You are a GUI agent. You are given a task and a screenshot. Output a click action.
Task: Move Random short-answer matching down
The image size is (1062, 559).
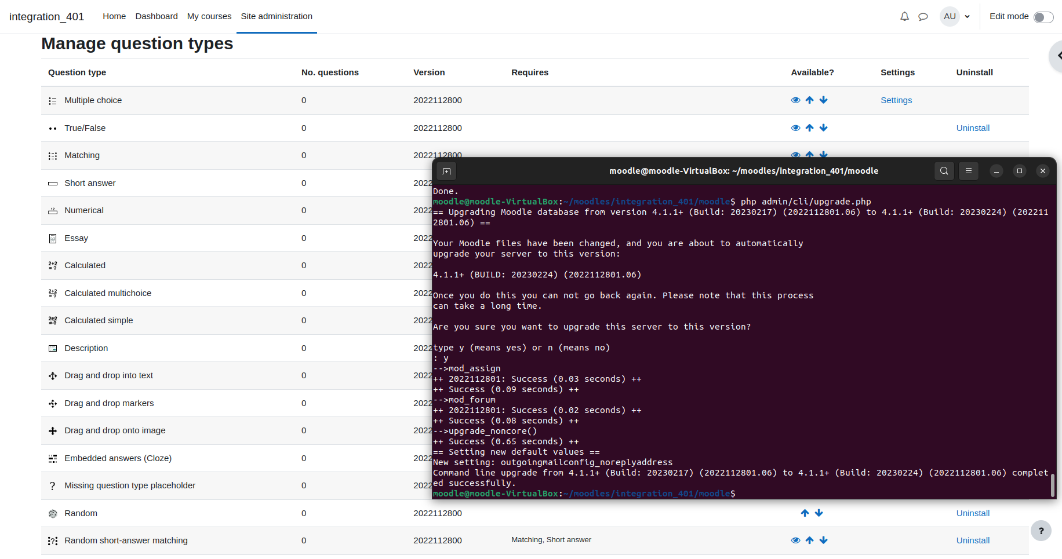pyautogui.click(x=823, y=540)
